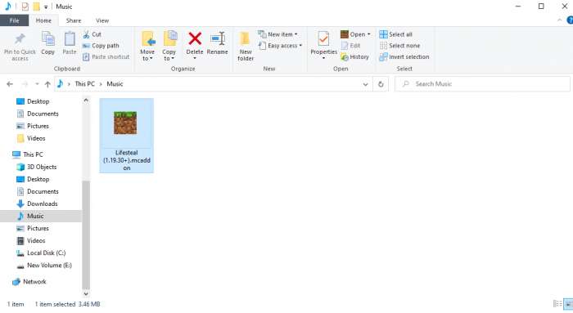This screenshot has height=313, width=573.
Task: Open the Properties checkmark icon
Action: click(x=323, y=39)
